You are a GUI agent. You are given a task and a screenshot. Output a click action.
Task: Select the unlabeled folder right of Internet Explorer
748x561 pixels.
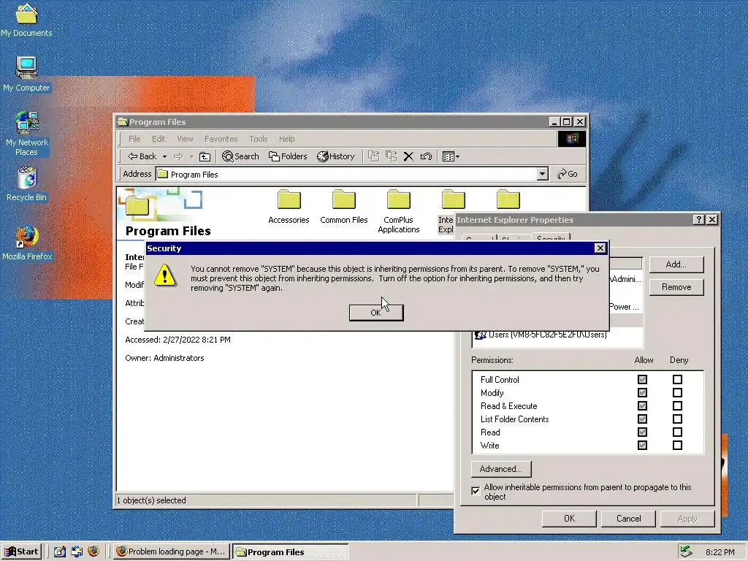tap(508, 199)
